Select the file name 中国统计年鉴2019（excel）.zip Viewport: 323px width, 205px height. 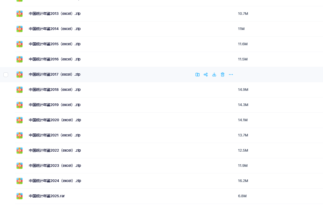click(55, 105)
